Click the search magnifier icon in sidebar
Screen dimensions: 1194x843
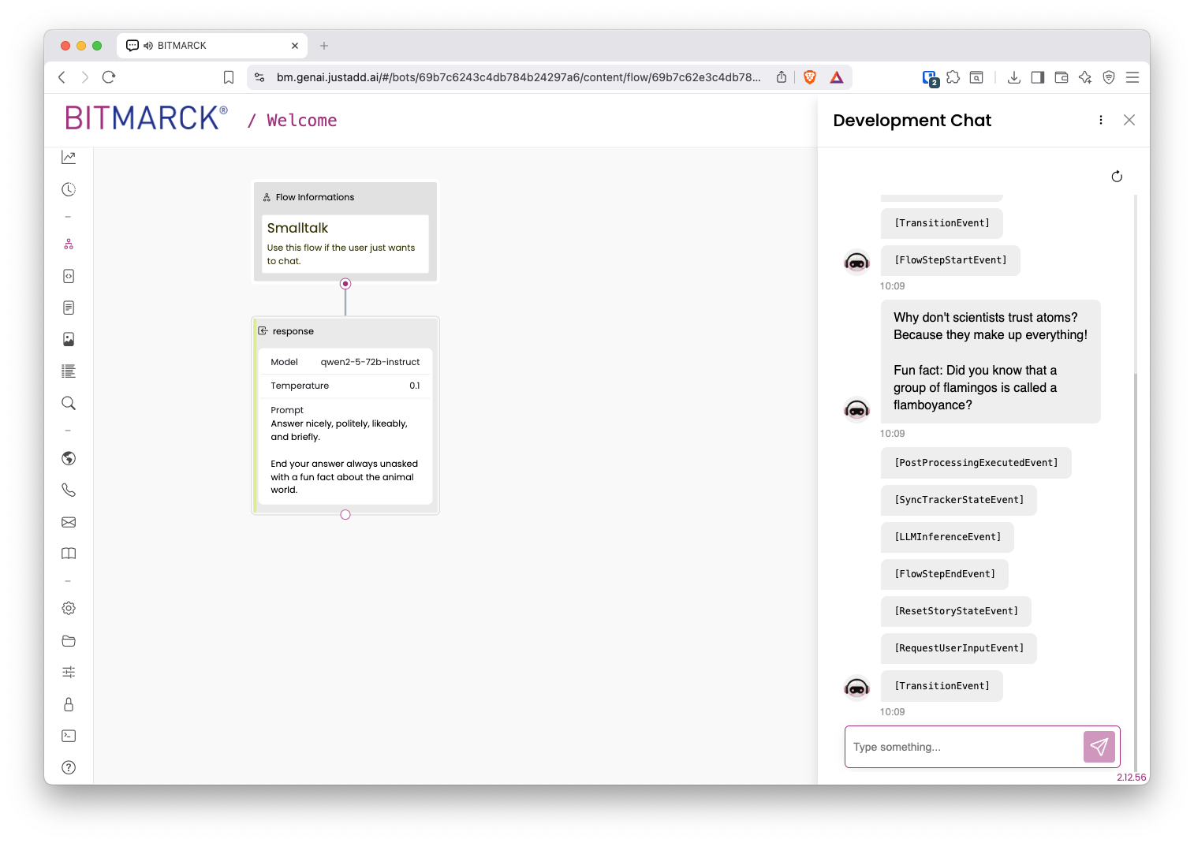point(69,403)
